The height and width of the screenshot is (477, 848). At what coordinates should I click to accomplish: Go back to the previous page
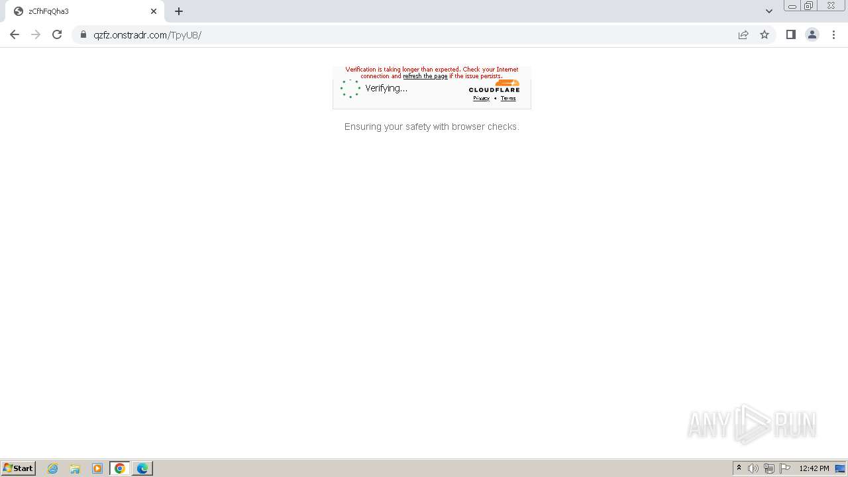click(x=15, y=34)
